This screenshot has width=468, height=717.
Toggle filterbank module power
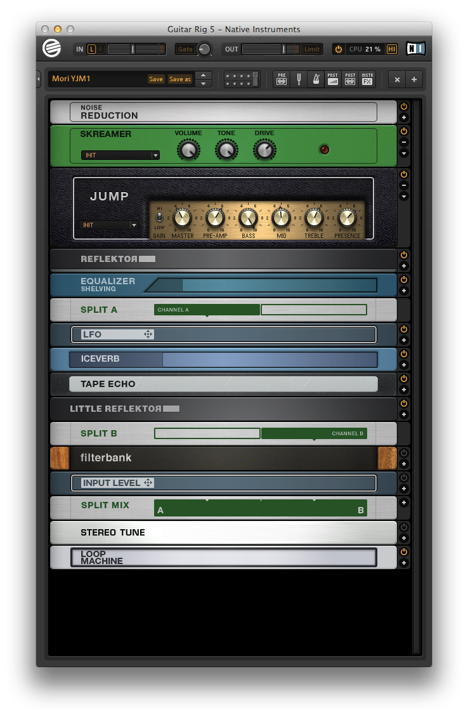click(403, 452)
